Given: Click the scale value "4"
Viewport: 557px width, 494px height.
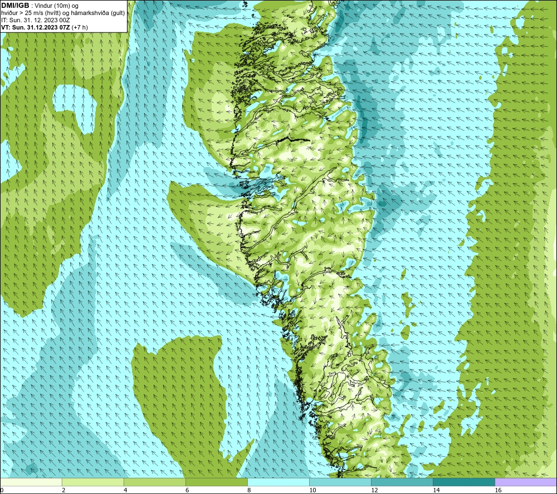Looking at the screenshot, I should click(x=125, y=490).
